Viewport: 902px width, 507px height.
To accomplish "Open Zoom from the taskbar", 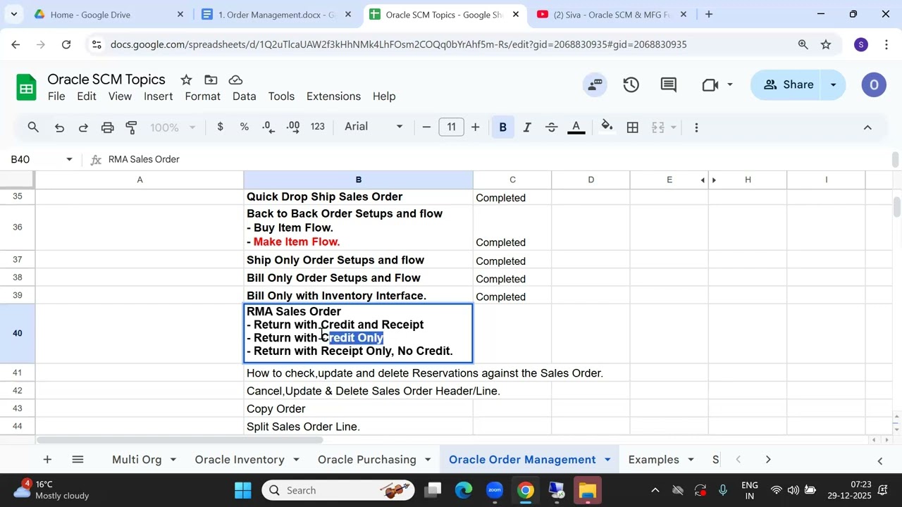I will click(495, 490).
